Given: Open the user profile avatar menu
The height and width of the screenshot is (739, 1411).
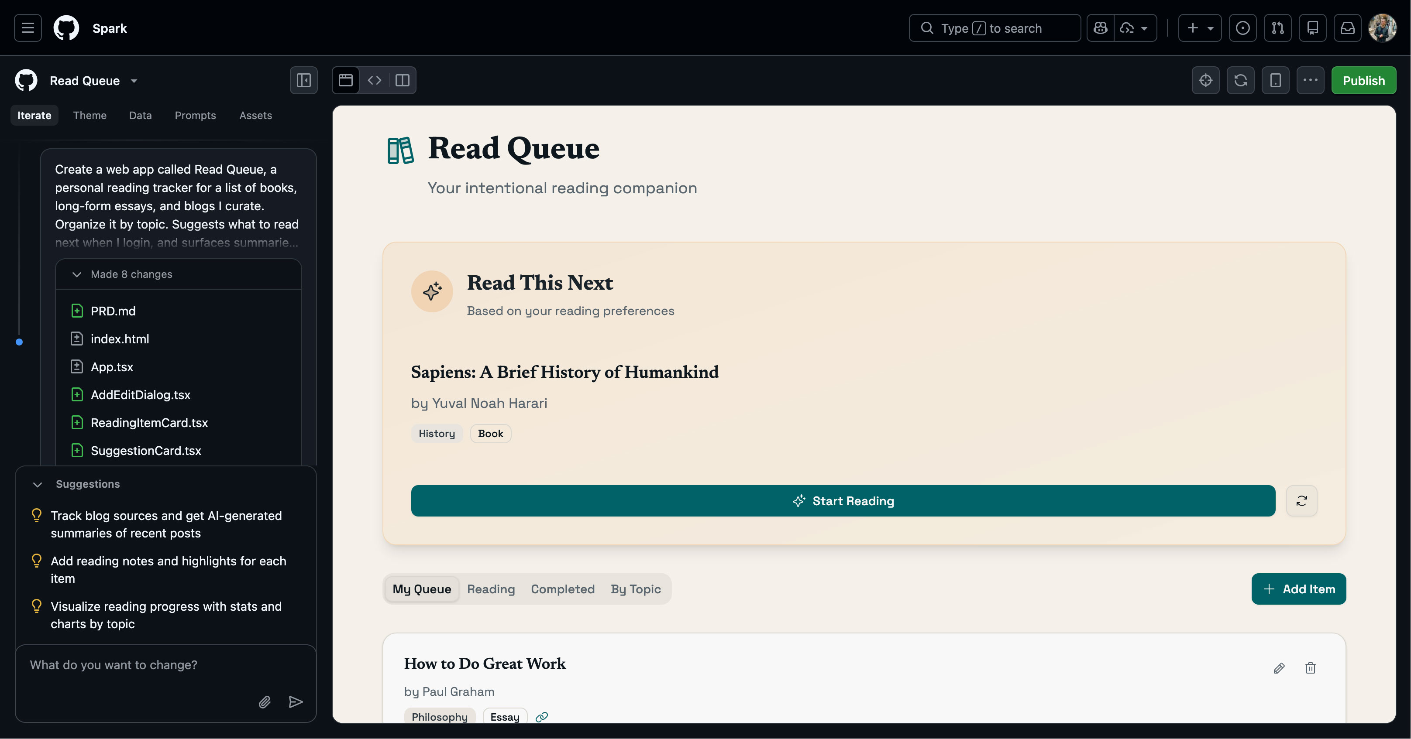Looking at the screenshot, I should coord(1383,28).
